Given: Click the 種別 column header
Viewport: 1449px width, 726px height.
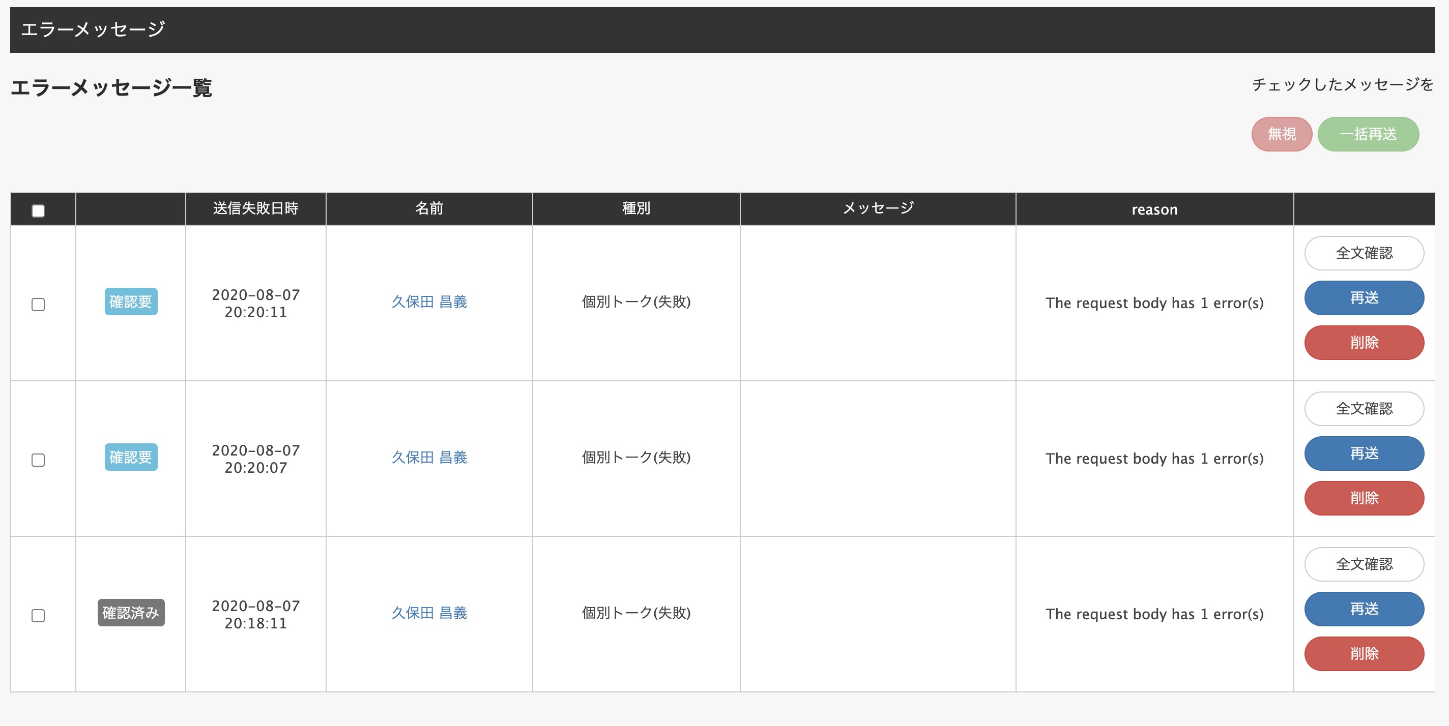Looking at the screenshot, I should coord(636,208).
